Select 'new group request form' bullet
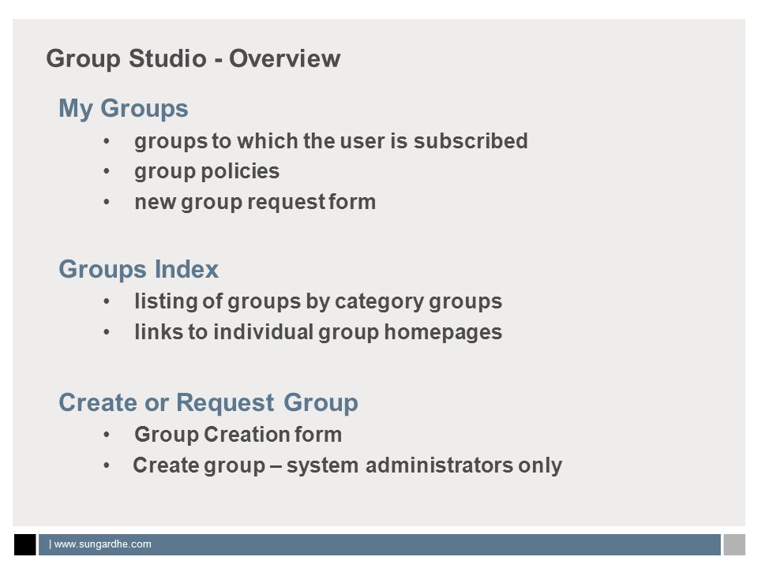Viewport: 758px width, 568px height. [x=255, y=203]
